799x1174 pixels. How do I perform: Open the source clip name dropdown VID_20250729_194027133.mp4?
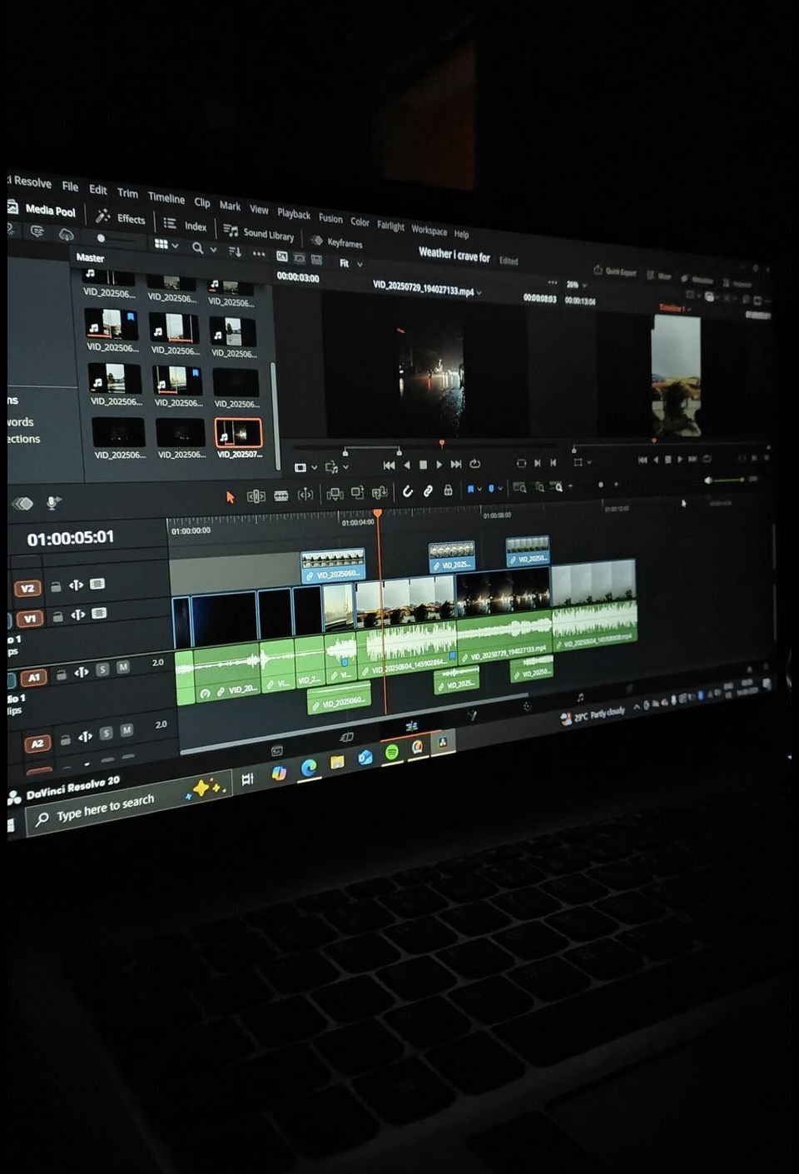[427, 290]
